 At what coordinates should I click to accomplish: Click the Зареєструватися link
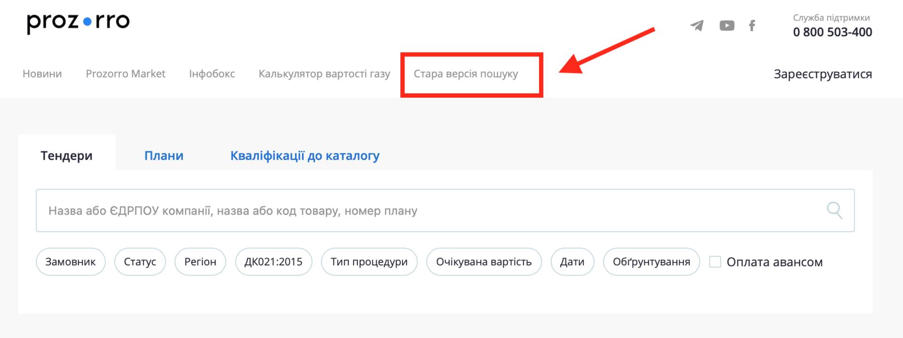(823, 74)
